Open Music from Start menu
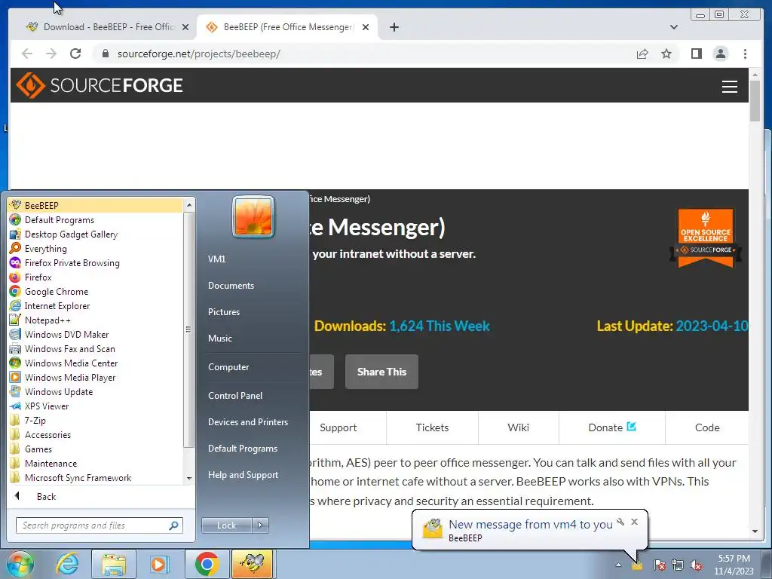Viewport: 772px width, 579px height. [x=219, y=339]
